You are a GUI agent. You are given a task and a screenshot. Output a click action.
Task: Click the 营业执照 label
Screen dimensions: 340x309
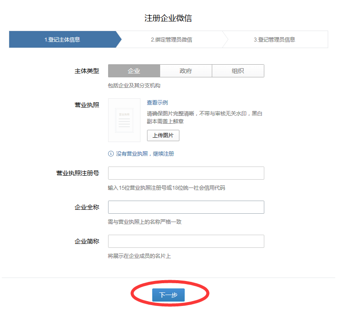[x=87, y=105]
